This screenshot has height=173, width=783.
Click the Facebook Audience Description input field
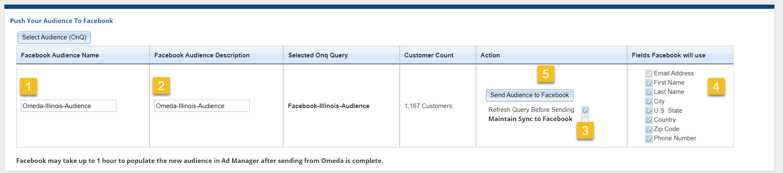[202, 106]
